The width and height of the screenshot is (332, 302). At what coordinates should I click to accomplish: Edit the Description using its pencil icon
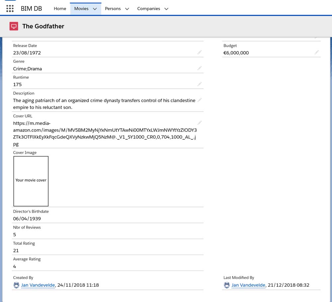coord(200,100)
